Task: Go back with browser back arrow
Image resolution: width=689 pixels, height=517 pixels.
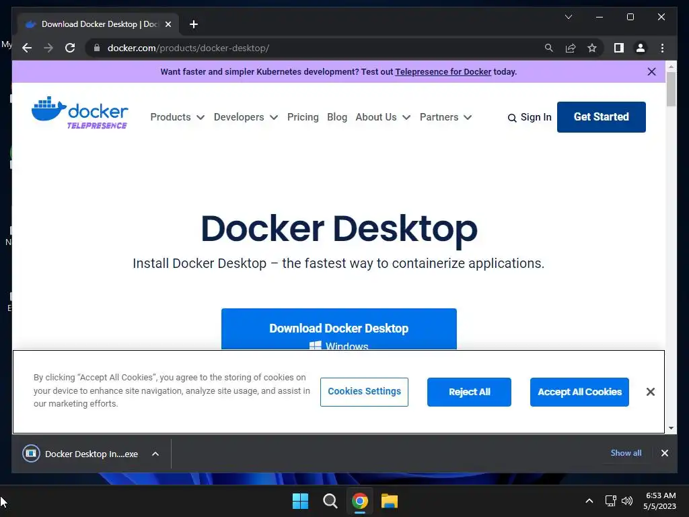Action: coord(27,48)
